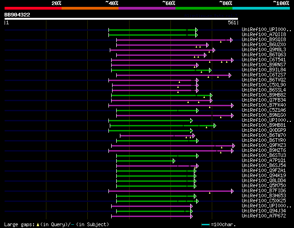This screenshot has height=228, width=294.
Task: Select the UniRef100_B6SSL4 label
Action: pyautogui.click(x=264, y=90)
